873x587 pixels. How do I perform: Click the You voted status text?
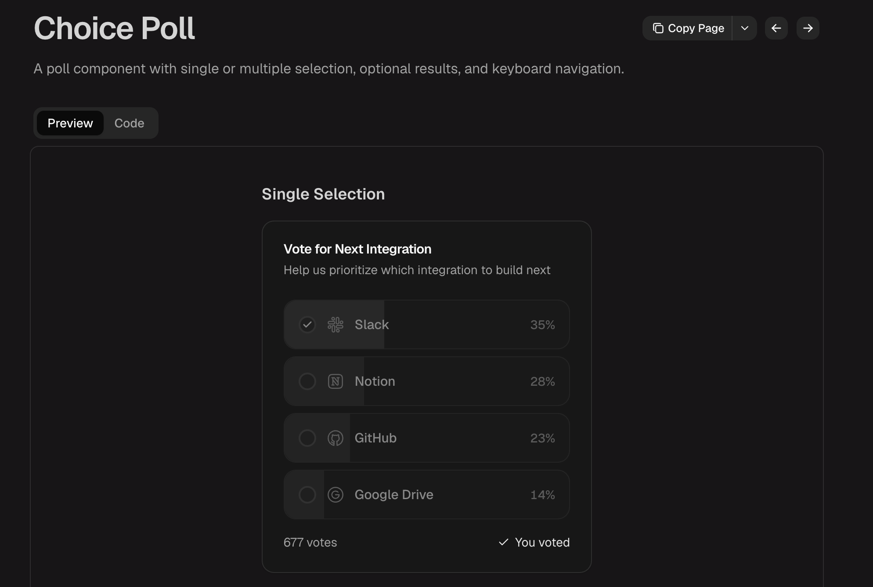(542, 542)
